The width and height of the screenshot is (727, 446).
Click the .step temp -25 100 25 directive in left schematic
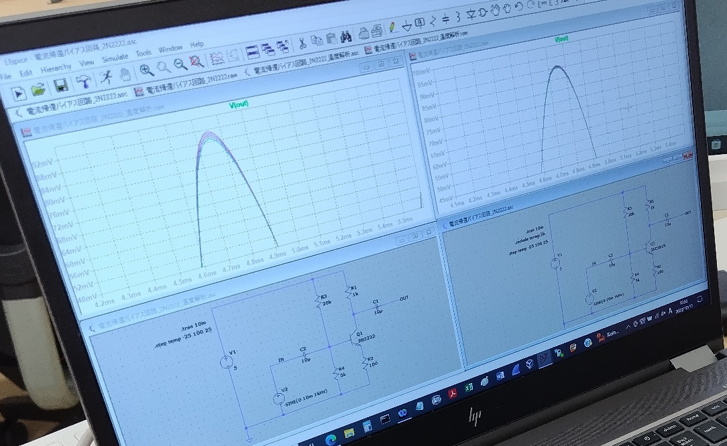point(184,338)
